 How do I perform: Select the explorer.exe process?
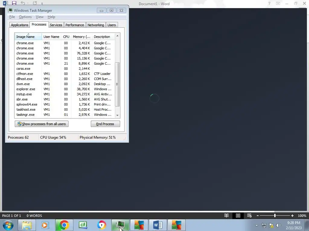click(x=65, y=89)
